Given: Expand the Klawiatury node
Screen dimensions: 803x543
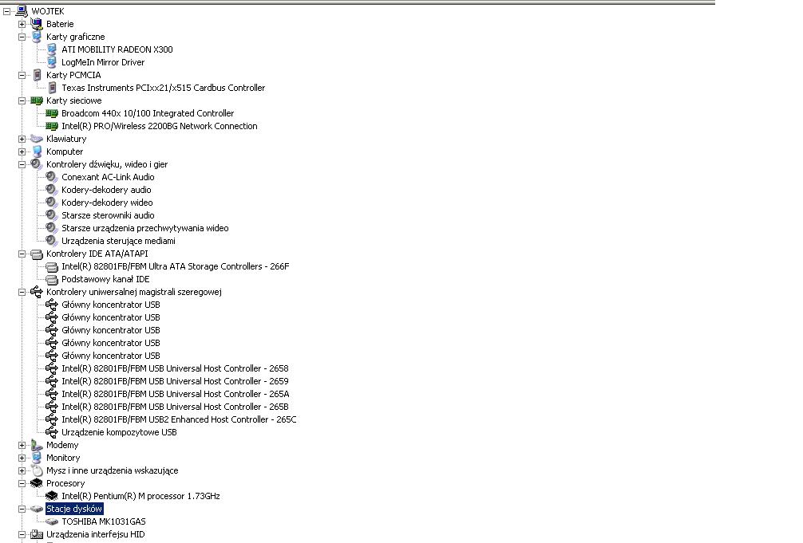Looking at the screenshot, I should point(22,140).
